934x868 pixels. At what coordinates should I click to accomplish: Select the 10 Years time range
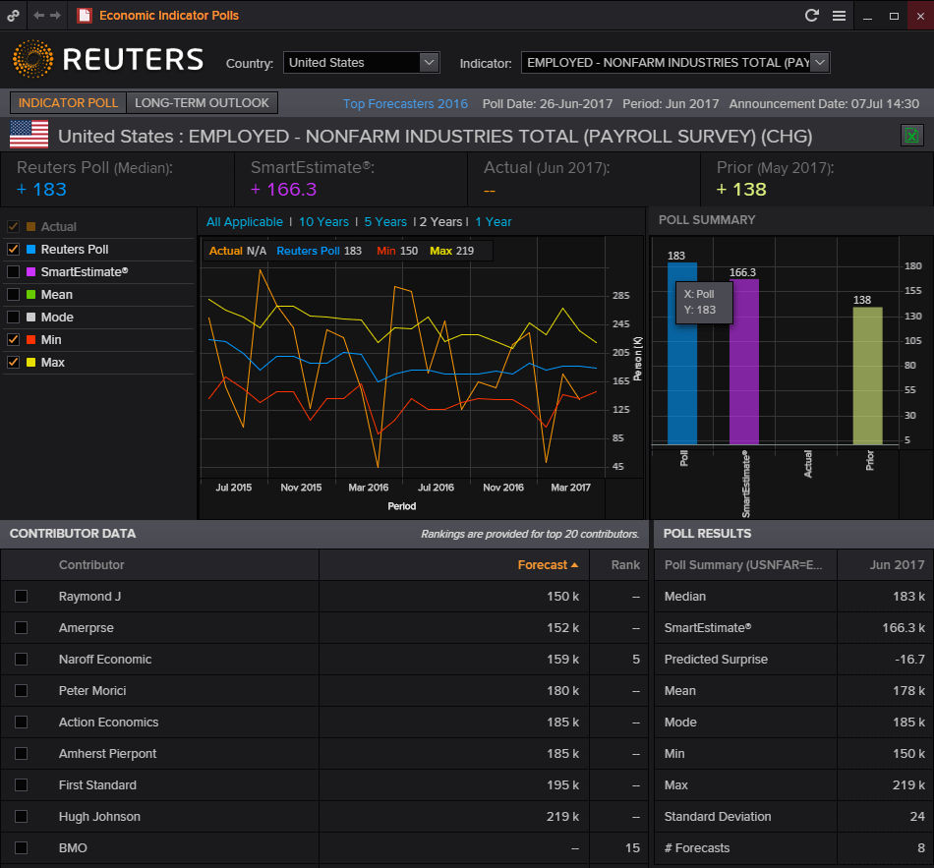[x=323, y=221]
